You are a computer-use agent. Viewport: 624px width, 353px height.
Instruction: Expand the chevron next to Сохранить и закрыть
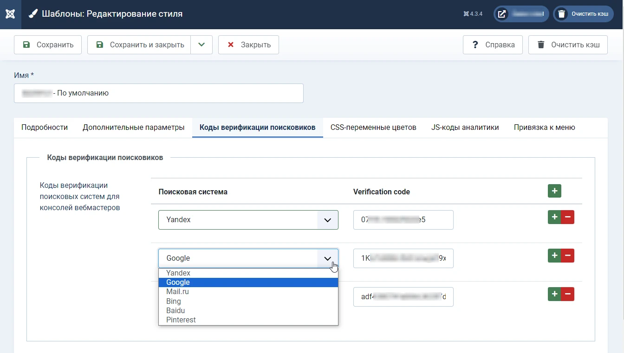click(201, 45)
